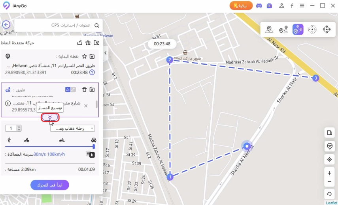Click the simulation speed slider handle
This screenshot has width=338, height=205.
pyautogui.click(x=94, y=146)
